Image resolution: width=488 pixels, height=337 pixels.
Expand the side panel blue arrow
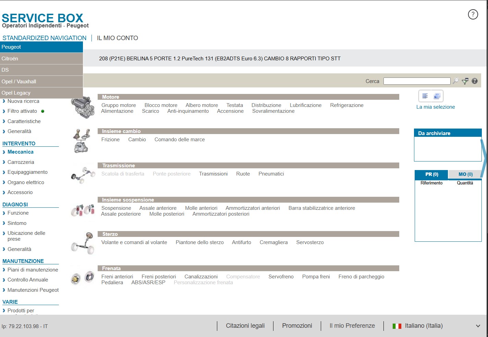point(484,158)
